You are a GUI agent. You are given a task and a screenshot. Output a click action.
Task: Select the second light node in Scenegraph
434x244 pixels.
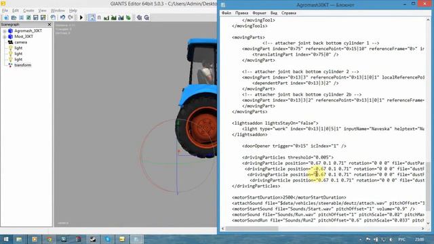[18, 54]
